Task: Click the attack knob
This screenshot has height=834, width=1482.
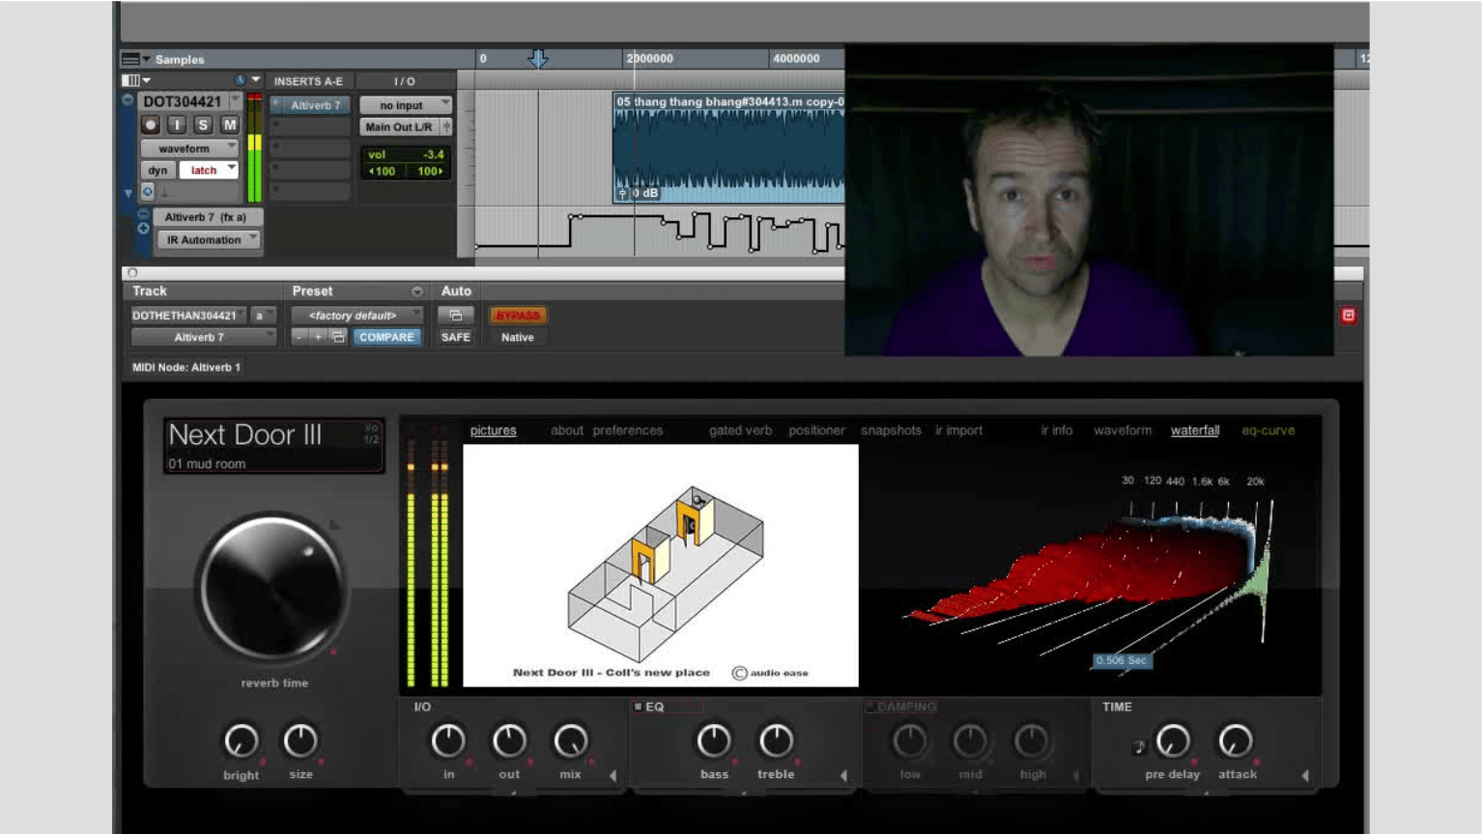Action: coord(1236,741)
